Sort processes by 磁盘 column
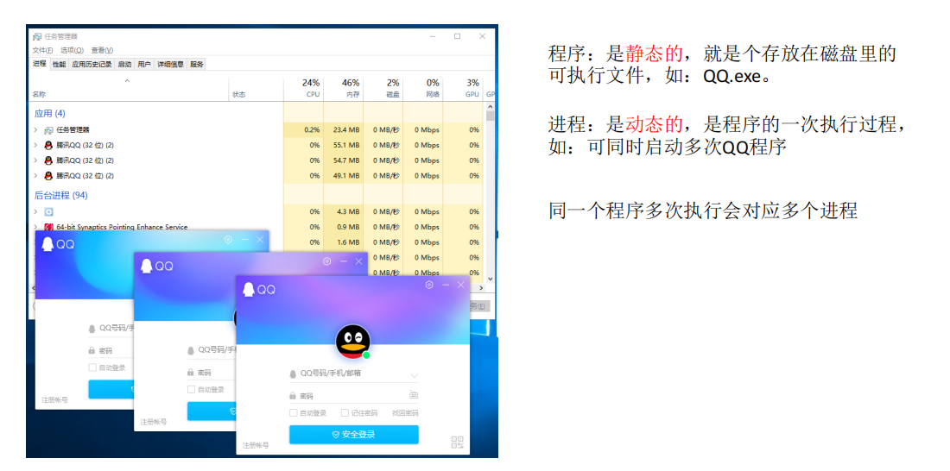This screenshot has height=471, width=950. [383, 88]
